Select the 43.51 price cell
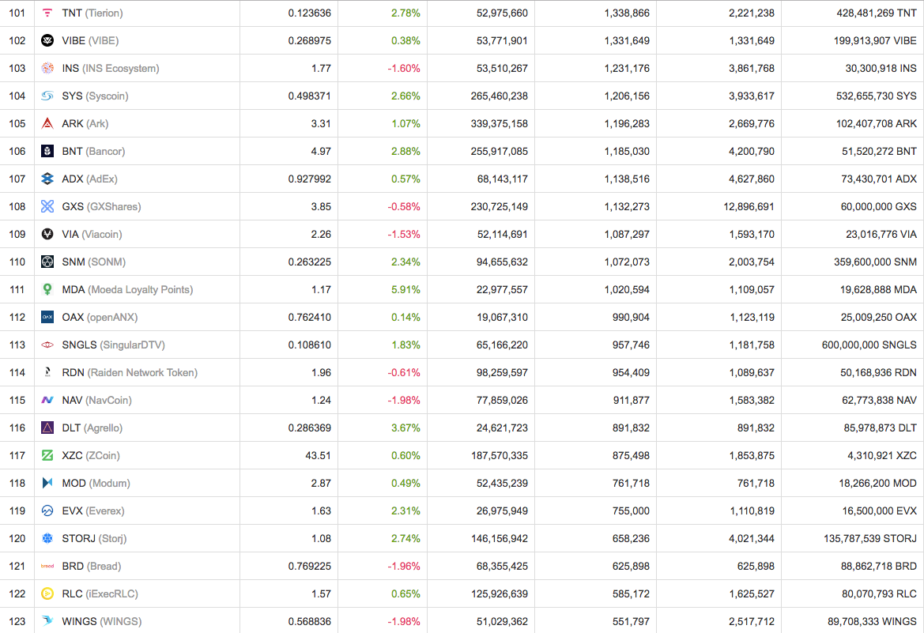Viewport: 924px width, 633px height. pyautogui.click(x=318, y=456)
